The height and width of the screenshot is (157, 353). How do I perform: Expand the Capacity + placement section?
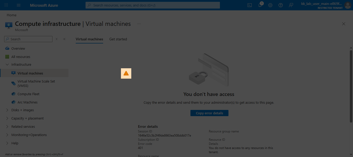[7, 118]
